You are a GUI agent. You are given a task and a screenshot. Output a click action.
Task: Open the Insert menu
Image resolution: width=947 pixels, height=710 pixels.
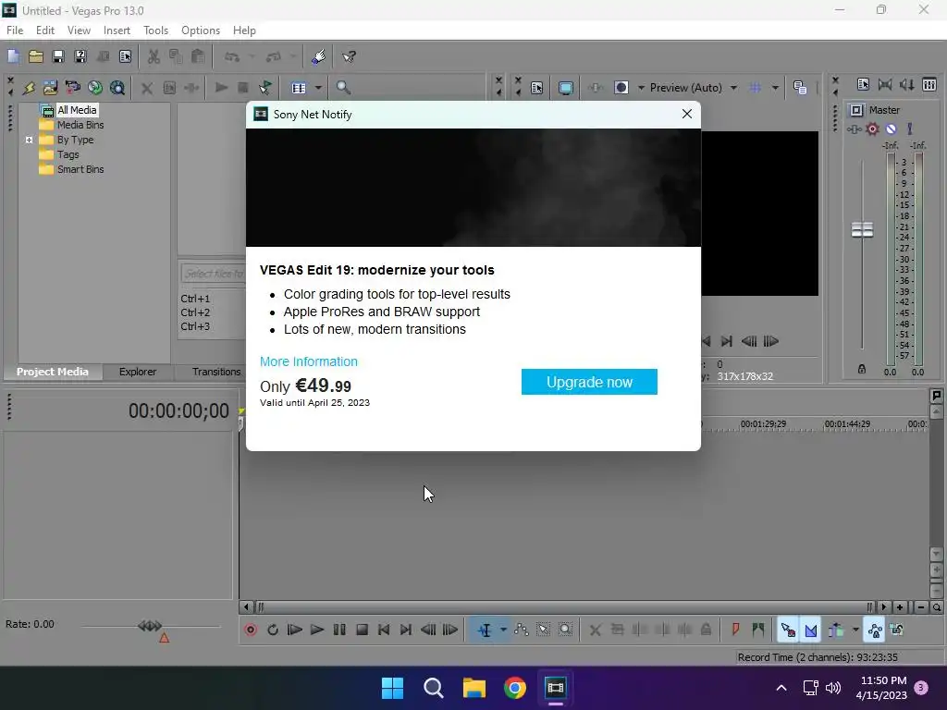pyautogui.click(x=117, y=31)
